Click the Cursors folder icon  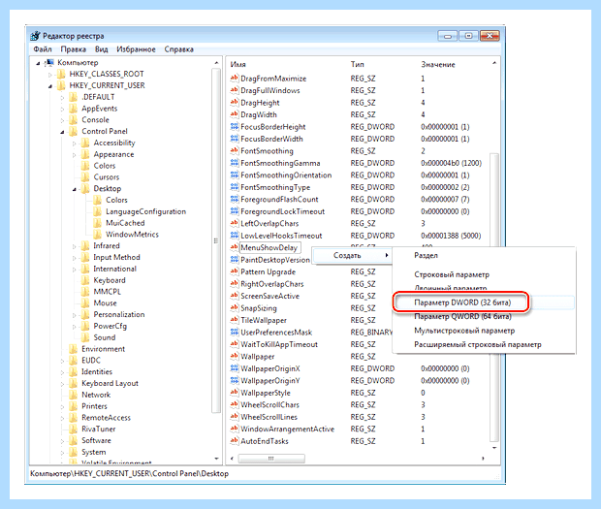[85, 177]
